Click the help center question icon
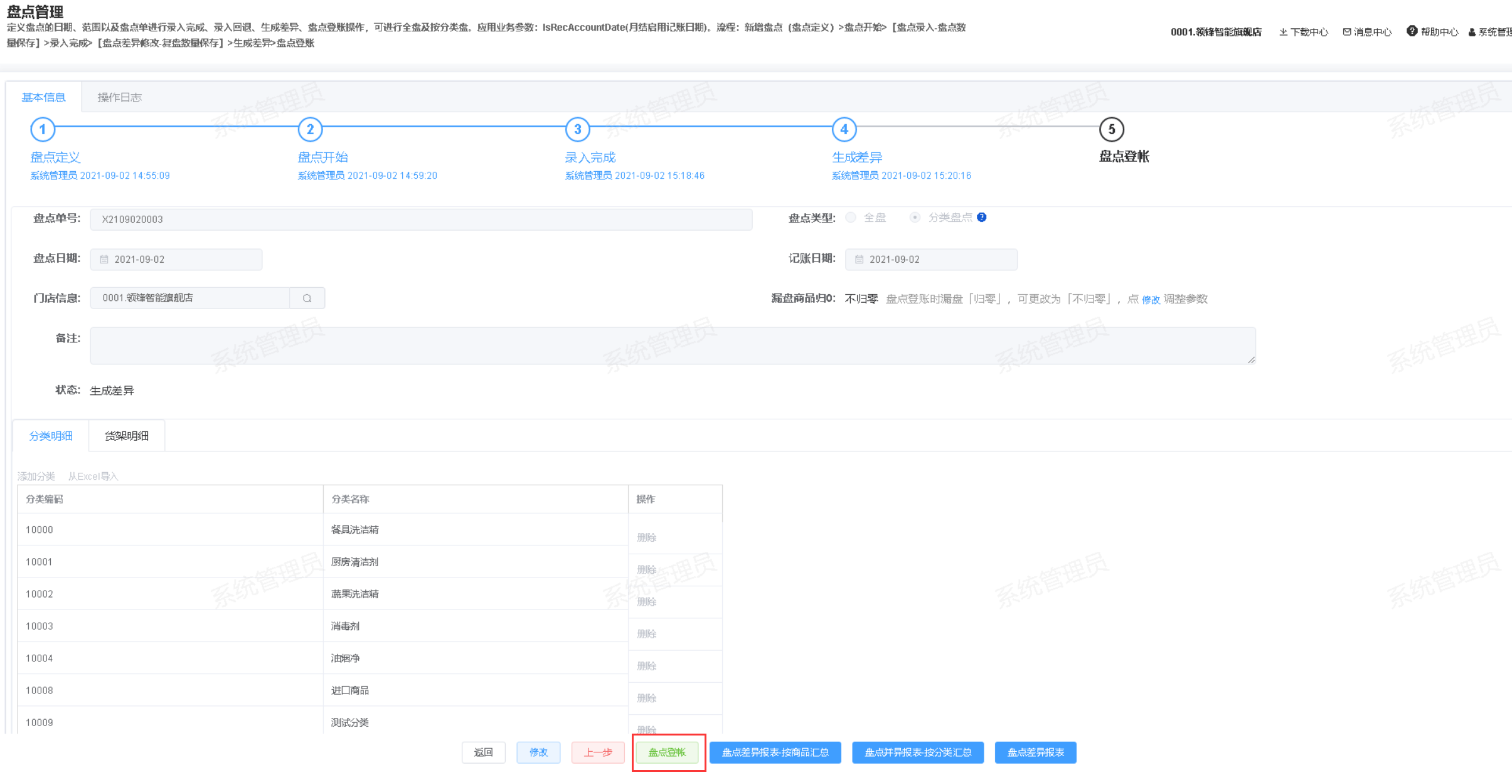Image resolution: width=1512 pixels, height=775 pixels. coord(1412,31)
